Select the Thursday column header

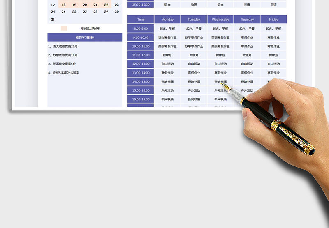pyautogui.click(x=247, y=19)
